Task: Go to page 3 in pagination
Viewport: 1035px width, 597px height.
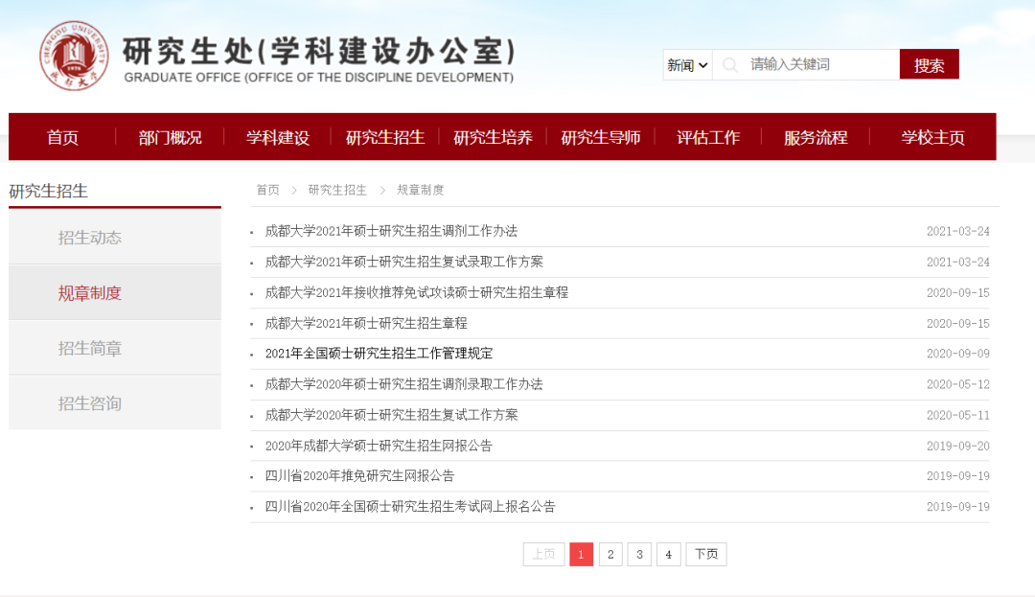Action: pos(639,554)
